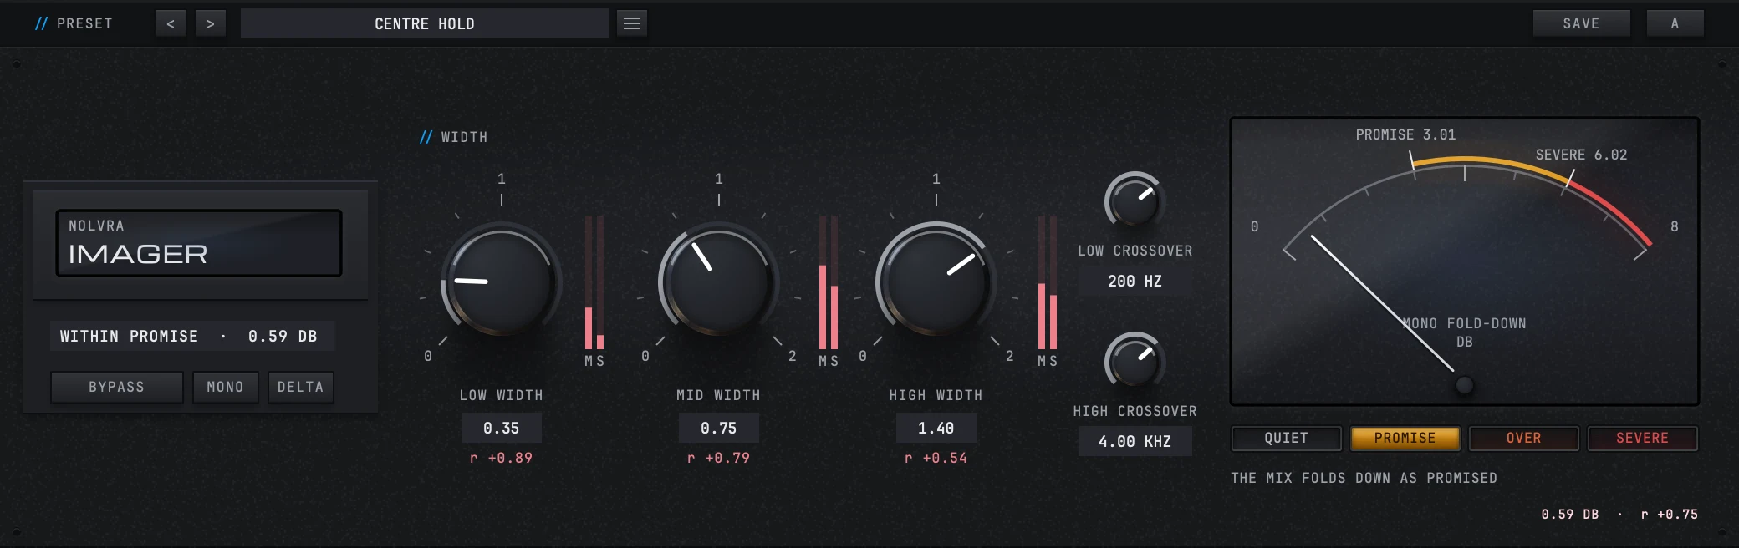Click the PROMISE 3.01 meter label
1739x548 pixels.
coord(1405,134)
